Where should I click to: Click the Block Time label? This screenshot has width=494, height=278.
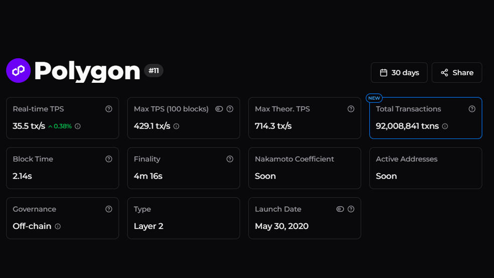[x=33, y=159]
